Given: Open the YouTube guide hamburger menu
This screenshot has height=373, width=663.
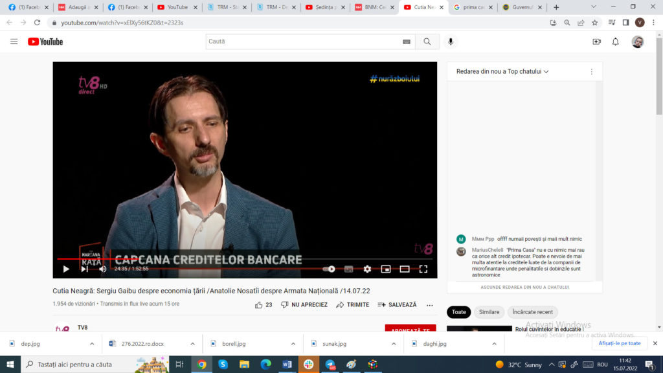Looking at the screenshot, I should [14, 41].
